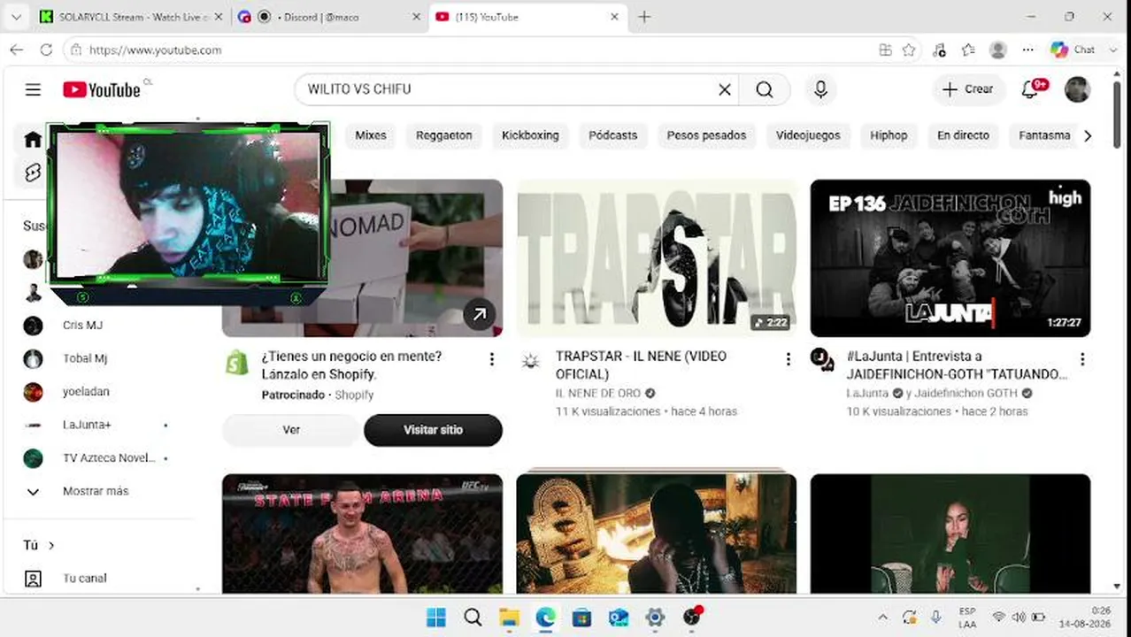Open File Explorer from the taskbar
1131x637 pixels.
tap(509, 618)
